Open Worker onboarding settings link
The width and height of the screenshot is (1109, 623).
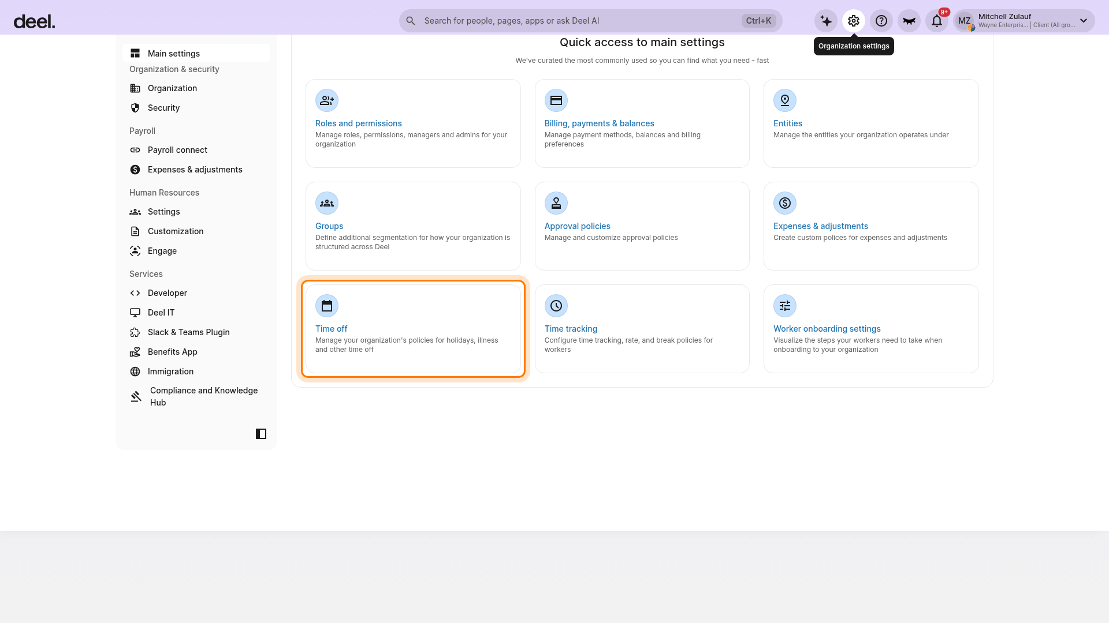[x=827, y=329]
